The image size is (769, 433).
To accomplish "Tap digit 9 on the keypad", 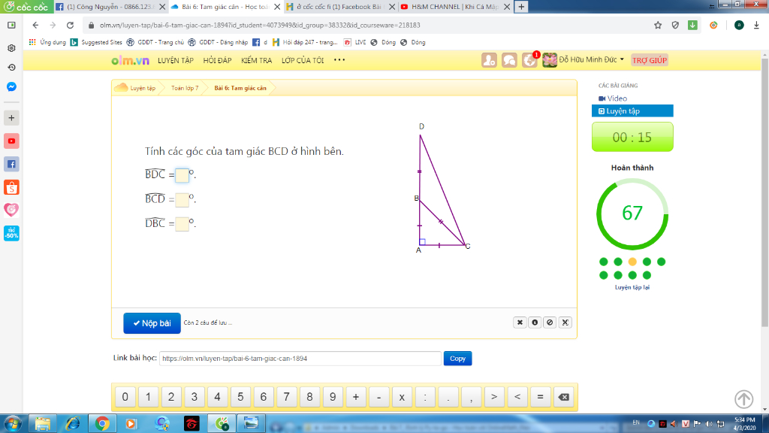I will click(333, 397).
